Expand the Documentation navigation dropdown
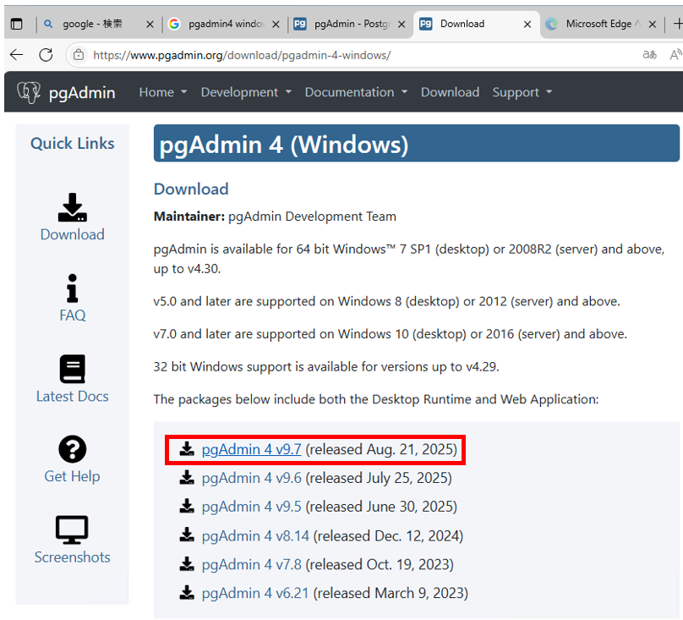This screenshot has width=683, height=620. [357, 92]
